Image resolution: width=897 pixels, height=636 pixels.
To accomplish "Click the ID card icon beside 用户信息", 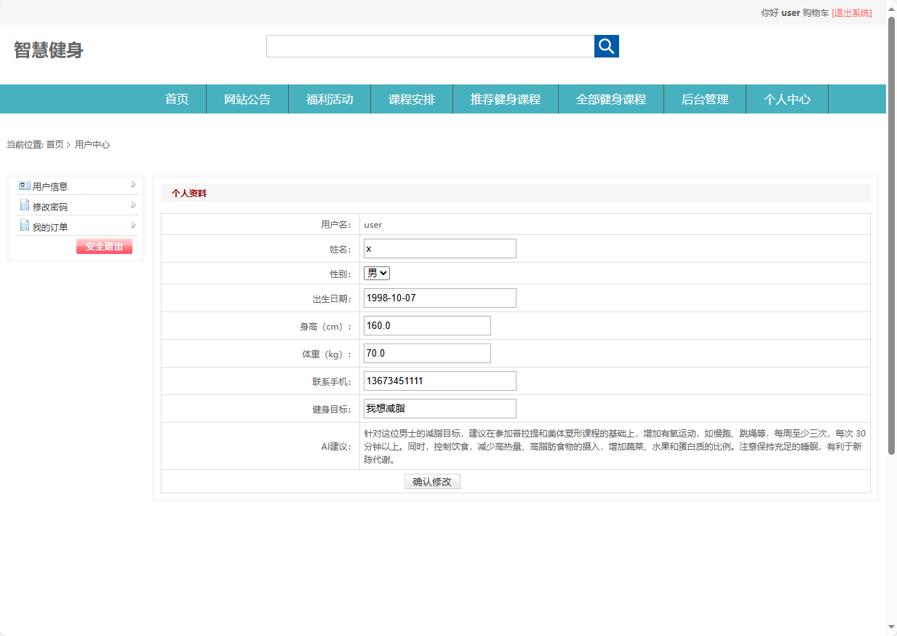I will [24, 185].
